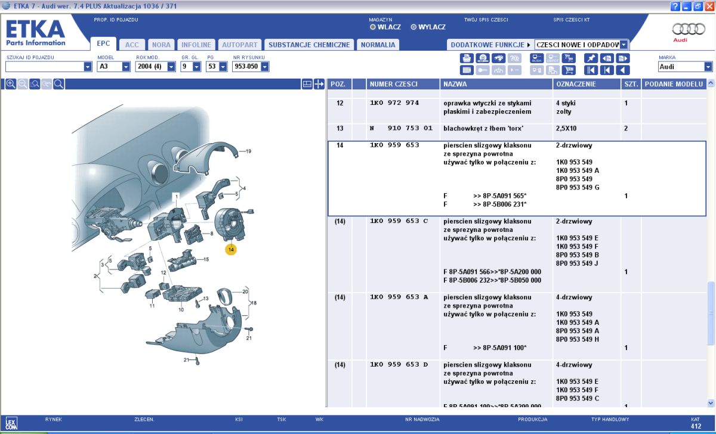The height and width of the screenshot is (434, 716).
Task: Click the PODANIE MODELU column header
Action: tap(674, 84)
